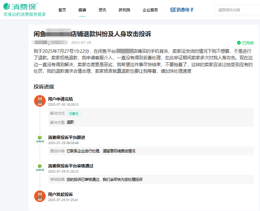Image resolution: width=260 pixels, height=211 pixels.
Task: Select the 用户申请完结 step title
Action: [x=60, y=99]
